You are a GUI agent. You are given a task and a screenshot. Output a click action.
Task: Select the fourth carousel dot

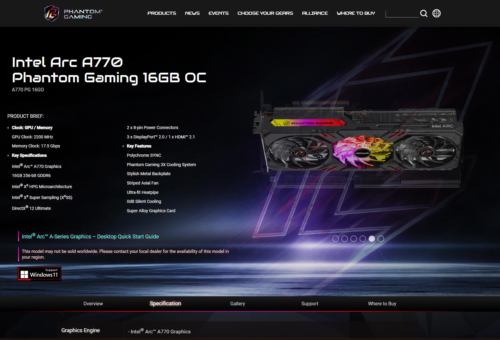pyautogui.click(x=363, y=239)
